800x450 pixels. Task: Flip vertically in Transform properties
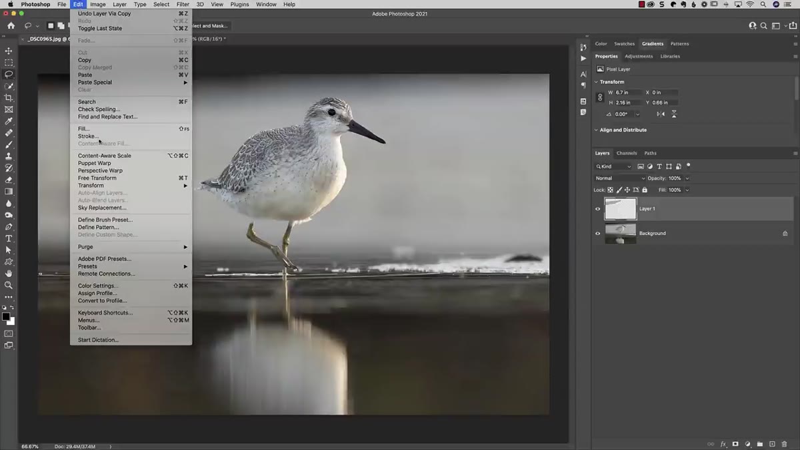click(674, 114)
